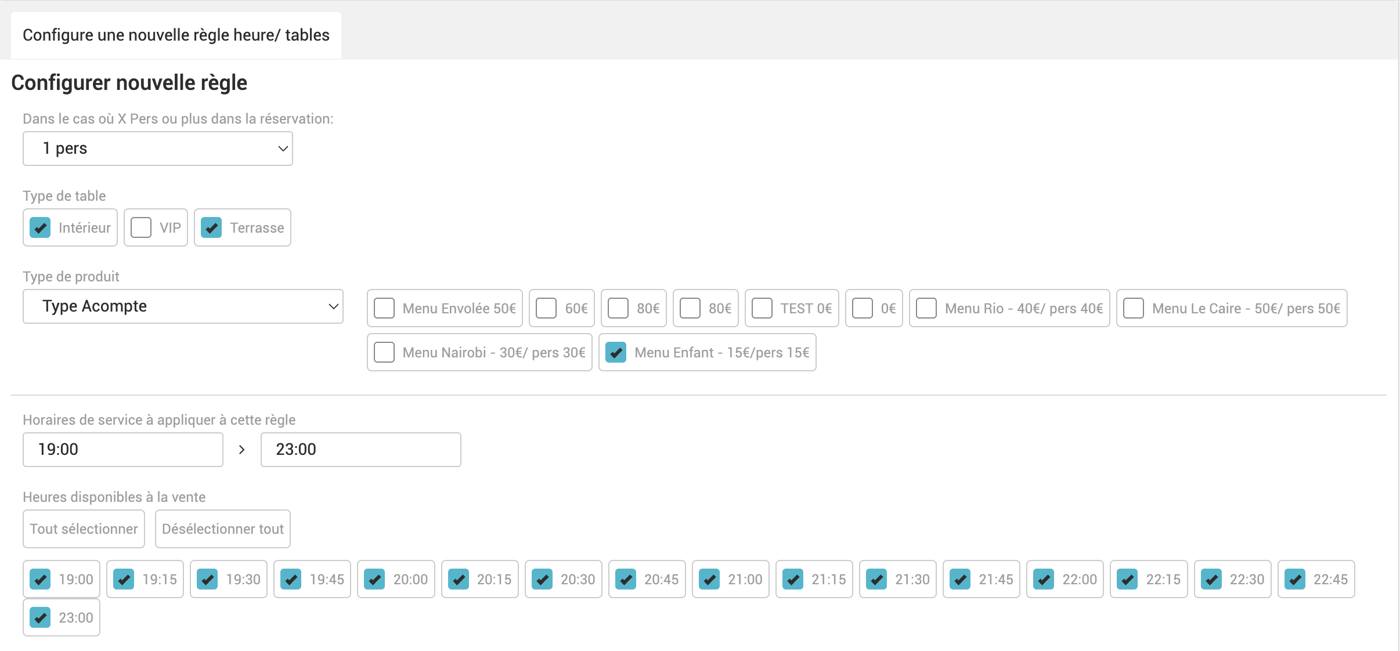The image size is (1400, 651).
Task: Disable the 21:45 time slot
Action: (960, 579)
